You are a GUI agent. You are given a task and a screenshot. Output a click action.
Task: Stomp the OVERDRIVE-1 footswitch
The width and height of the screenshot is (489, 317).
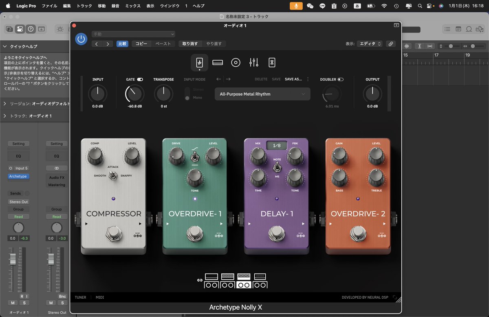[x=195, y=233]
